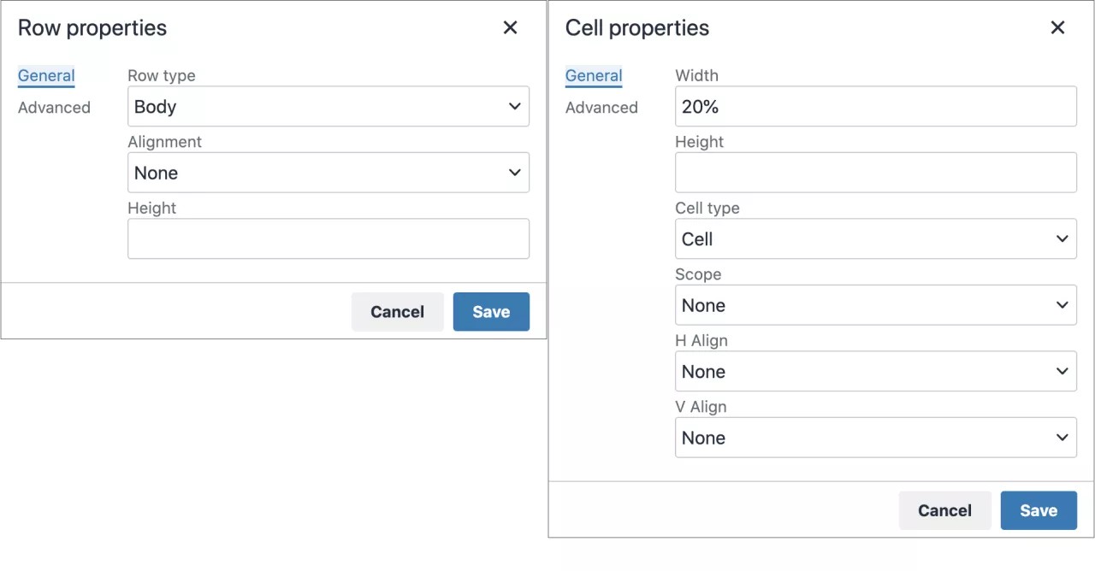Close the Cell properties dialog
The image size is (1095, 571).
(1057, 27)
